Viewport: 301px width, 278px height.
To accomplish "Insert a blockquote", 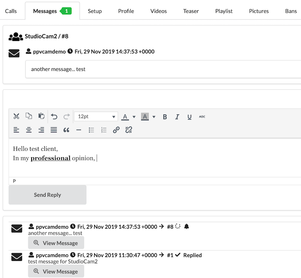I will pos(66,130).
